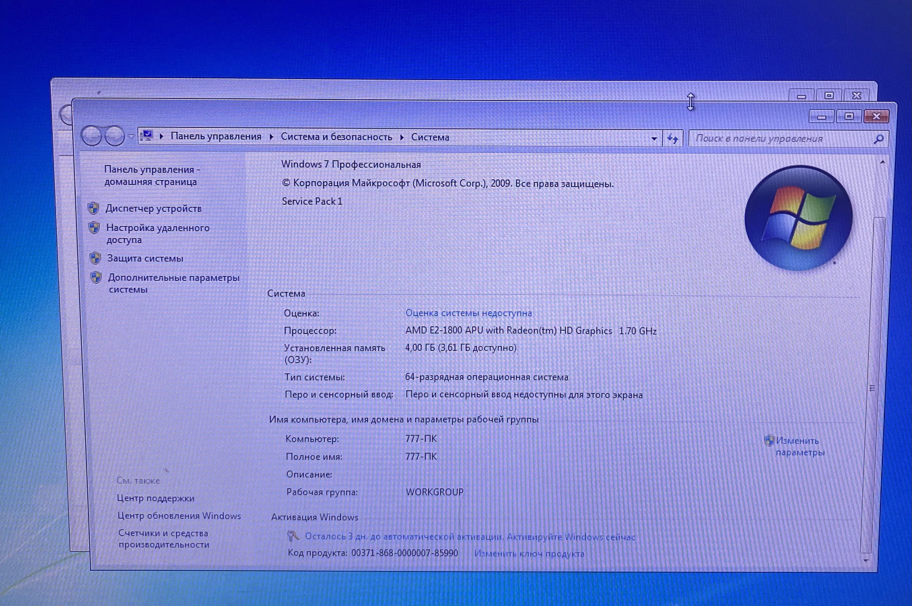The image size is (912, 606).
Task: Click the Back navigation arrow button
Action: pyautogui.click(x=92, y=136)
